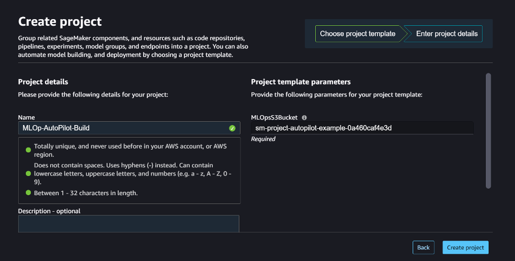Click into the Description optional text area
The image size is (515, 261).
(x=128, y=224)
